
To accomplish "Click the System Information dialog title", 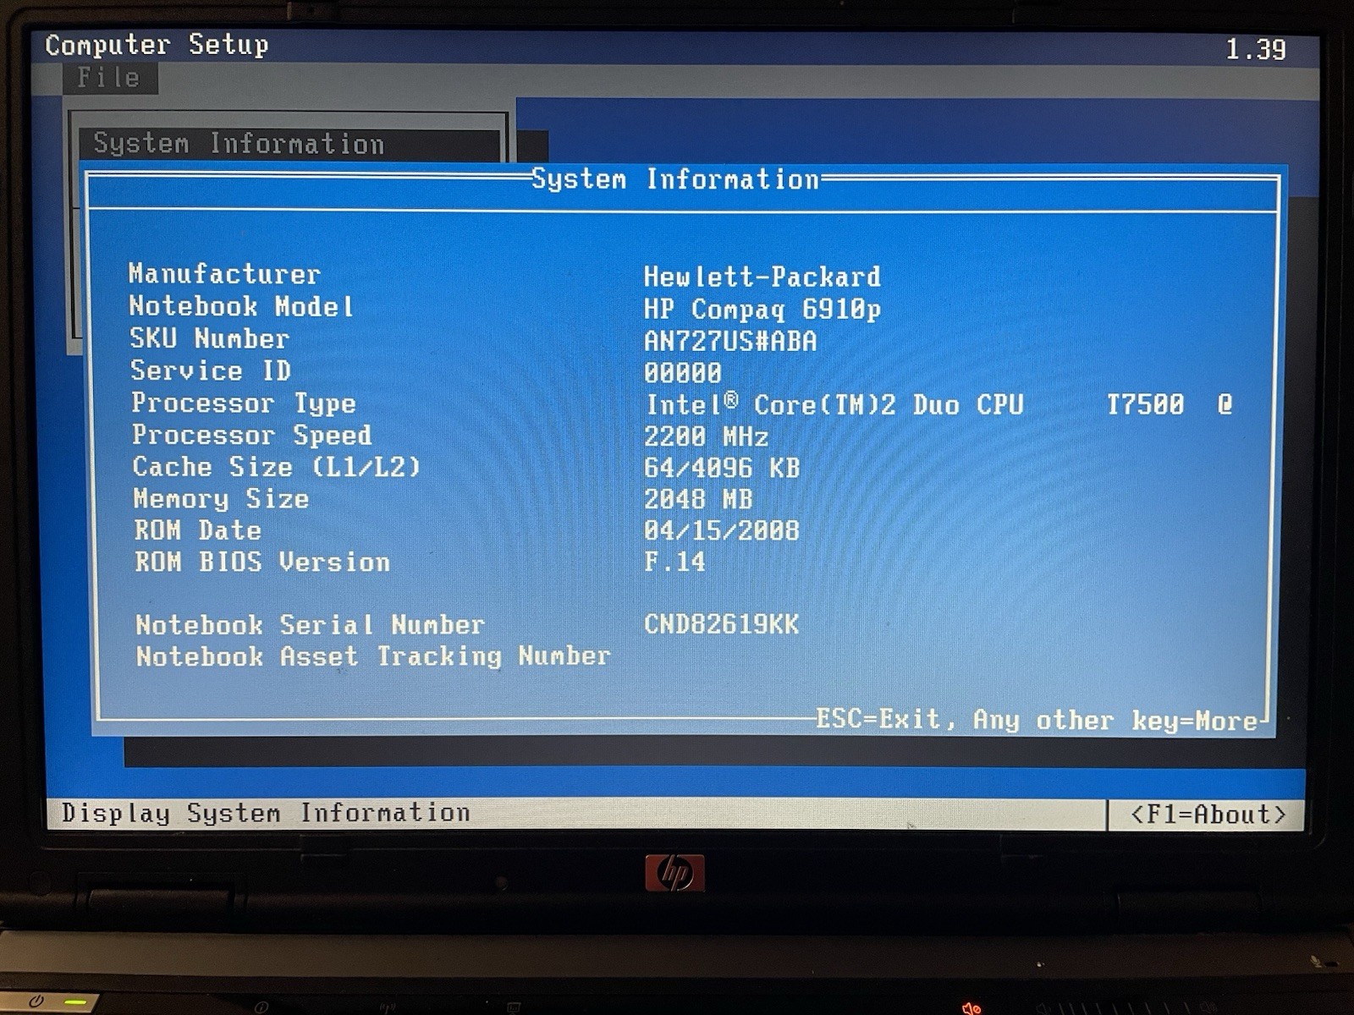I will click(675, 179).
